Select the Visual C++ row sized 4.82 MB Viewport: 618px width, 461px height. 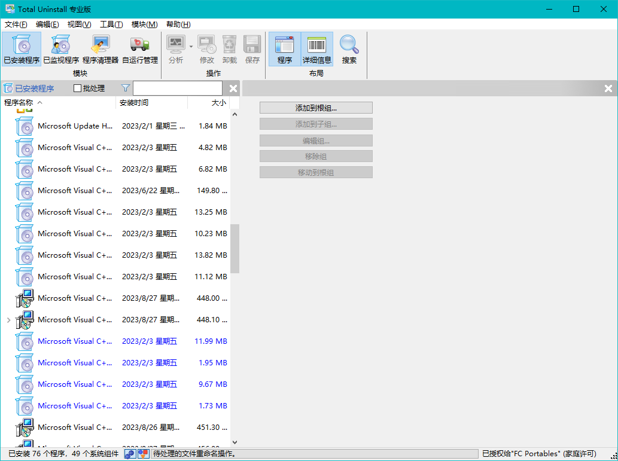click(115, 148)
